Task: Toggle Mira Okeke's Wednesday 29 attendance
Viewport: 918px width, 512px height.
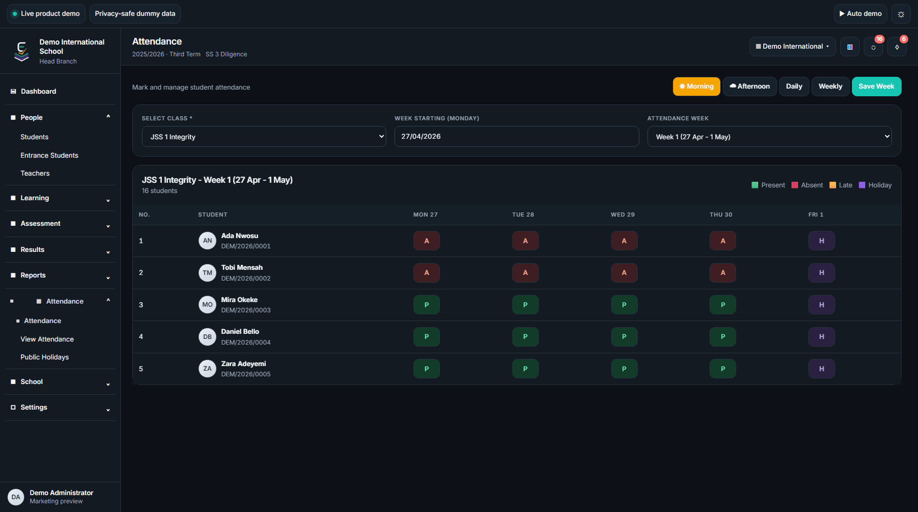Action: (624, 305)
